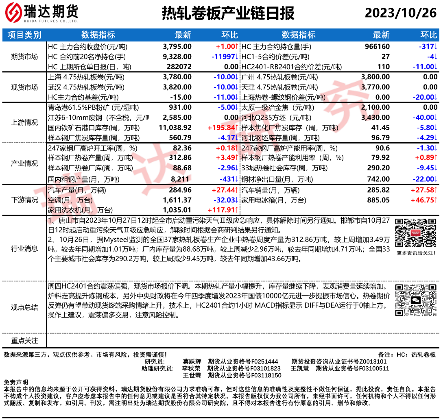Image resolution: width=441 pixels, height=420 pixels.
Task: Click the red up arrow beside +195.84
Action: coord(236,128)
